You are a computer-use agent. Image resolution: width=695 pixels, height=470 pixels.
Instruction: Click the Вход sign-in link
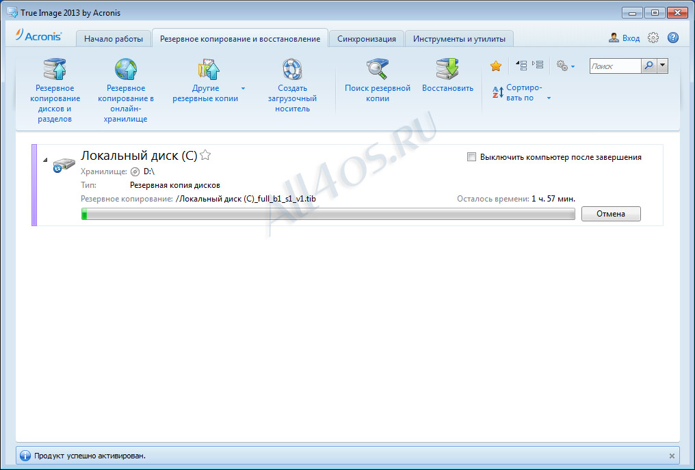coord(631,38)
